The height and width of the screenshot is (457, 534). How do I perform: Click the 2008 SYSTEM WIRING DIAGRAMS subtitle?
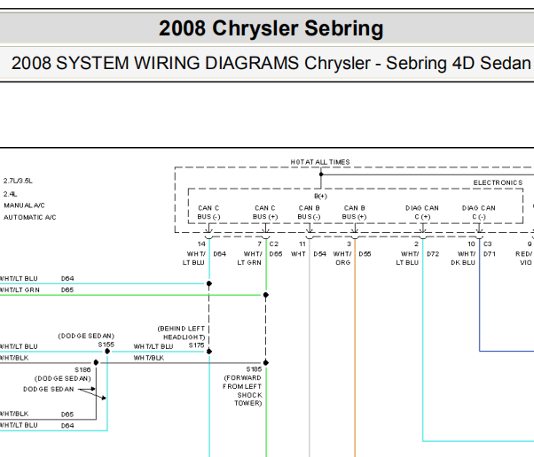pyautogui.click(x=271, y=63)
